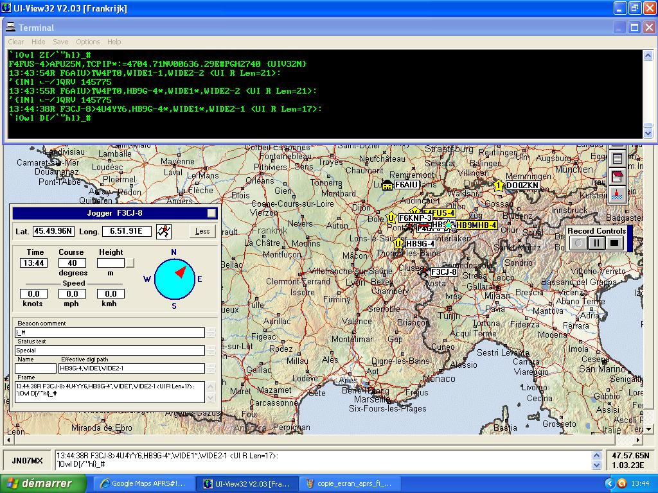This screenshot has height=493, width=658.
Task: Open the notepad icon with red cover
Action: pyautogui.click(x=617, y=176)
